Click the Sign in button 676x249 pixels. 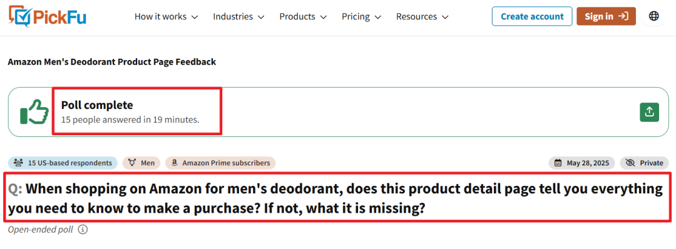[x=606, y=16]
